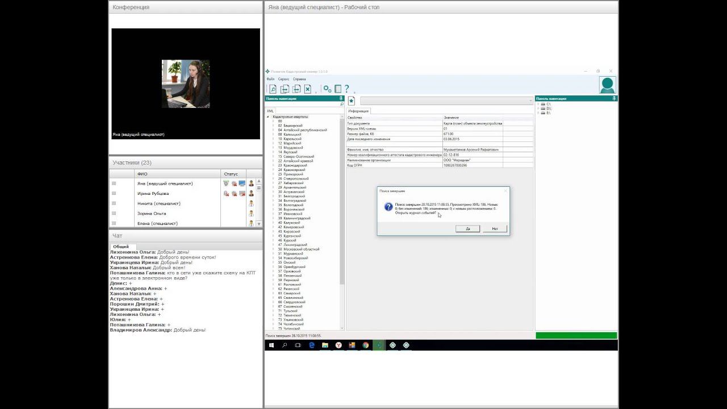Image resolution: width=727 pixels, height=409 pixels.
Task: Open File Explorer from the taskbar
Action: point(325,345)
